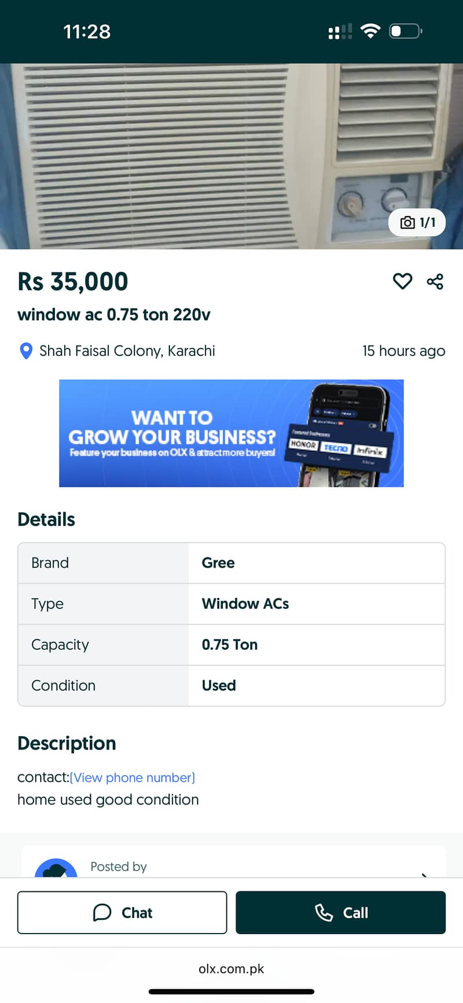Open chat with the seller

(122, 913)
